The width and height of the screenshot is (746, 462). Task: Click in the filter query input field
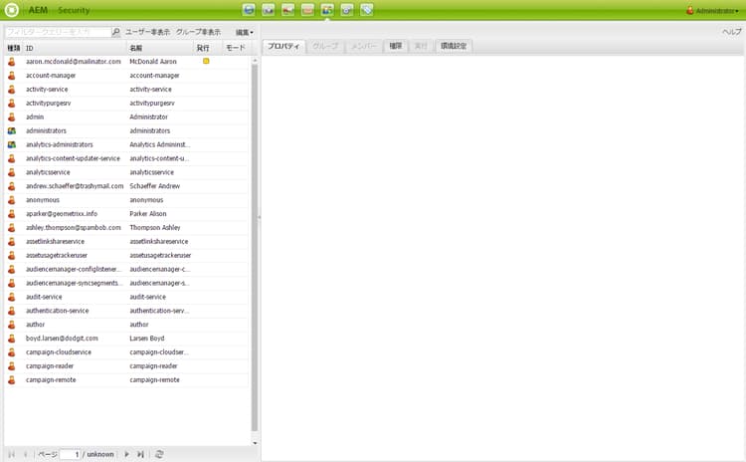(x=59, y=32)
